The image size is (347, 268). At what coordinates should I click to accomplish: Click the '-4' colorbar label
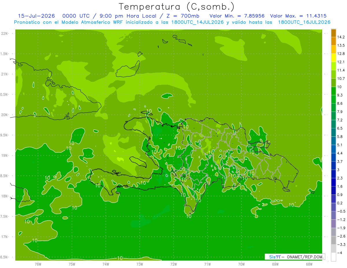[x=339, y=253]
